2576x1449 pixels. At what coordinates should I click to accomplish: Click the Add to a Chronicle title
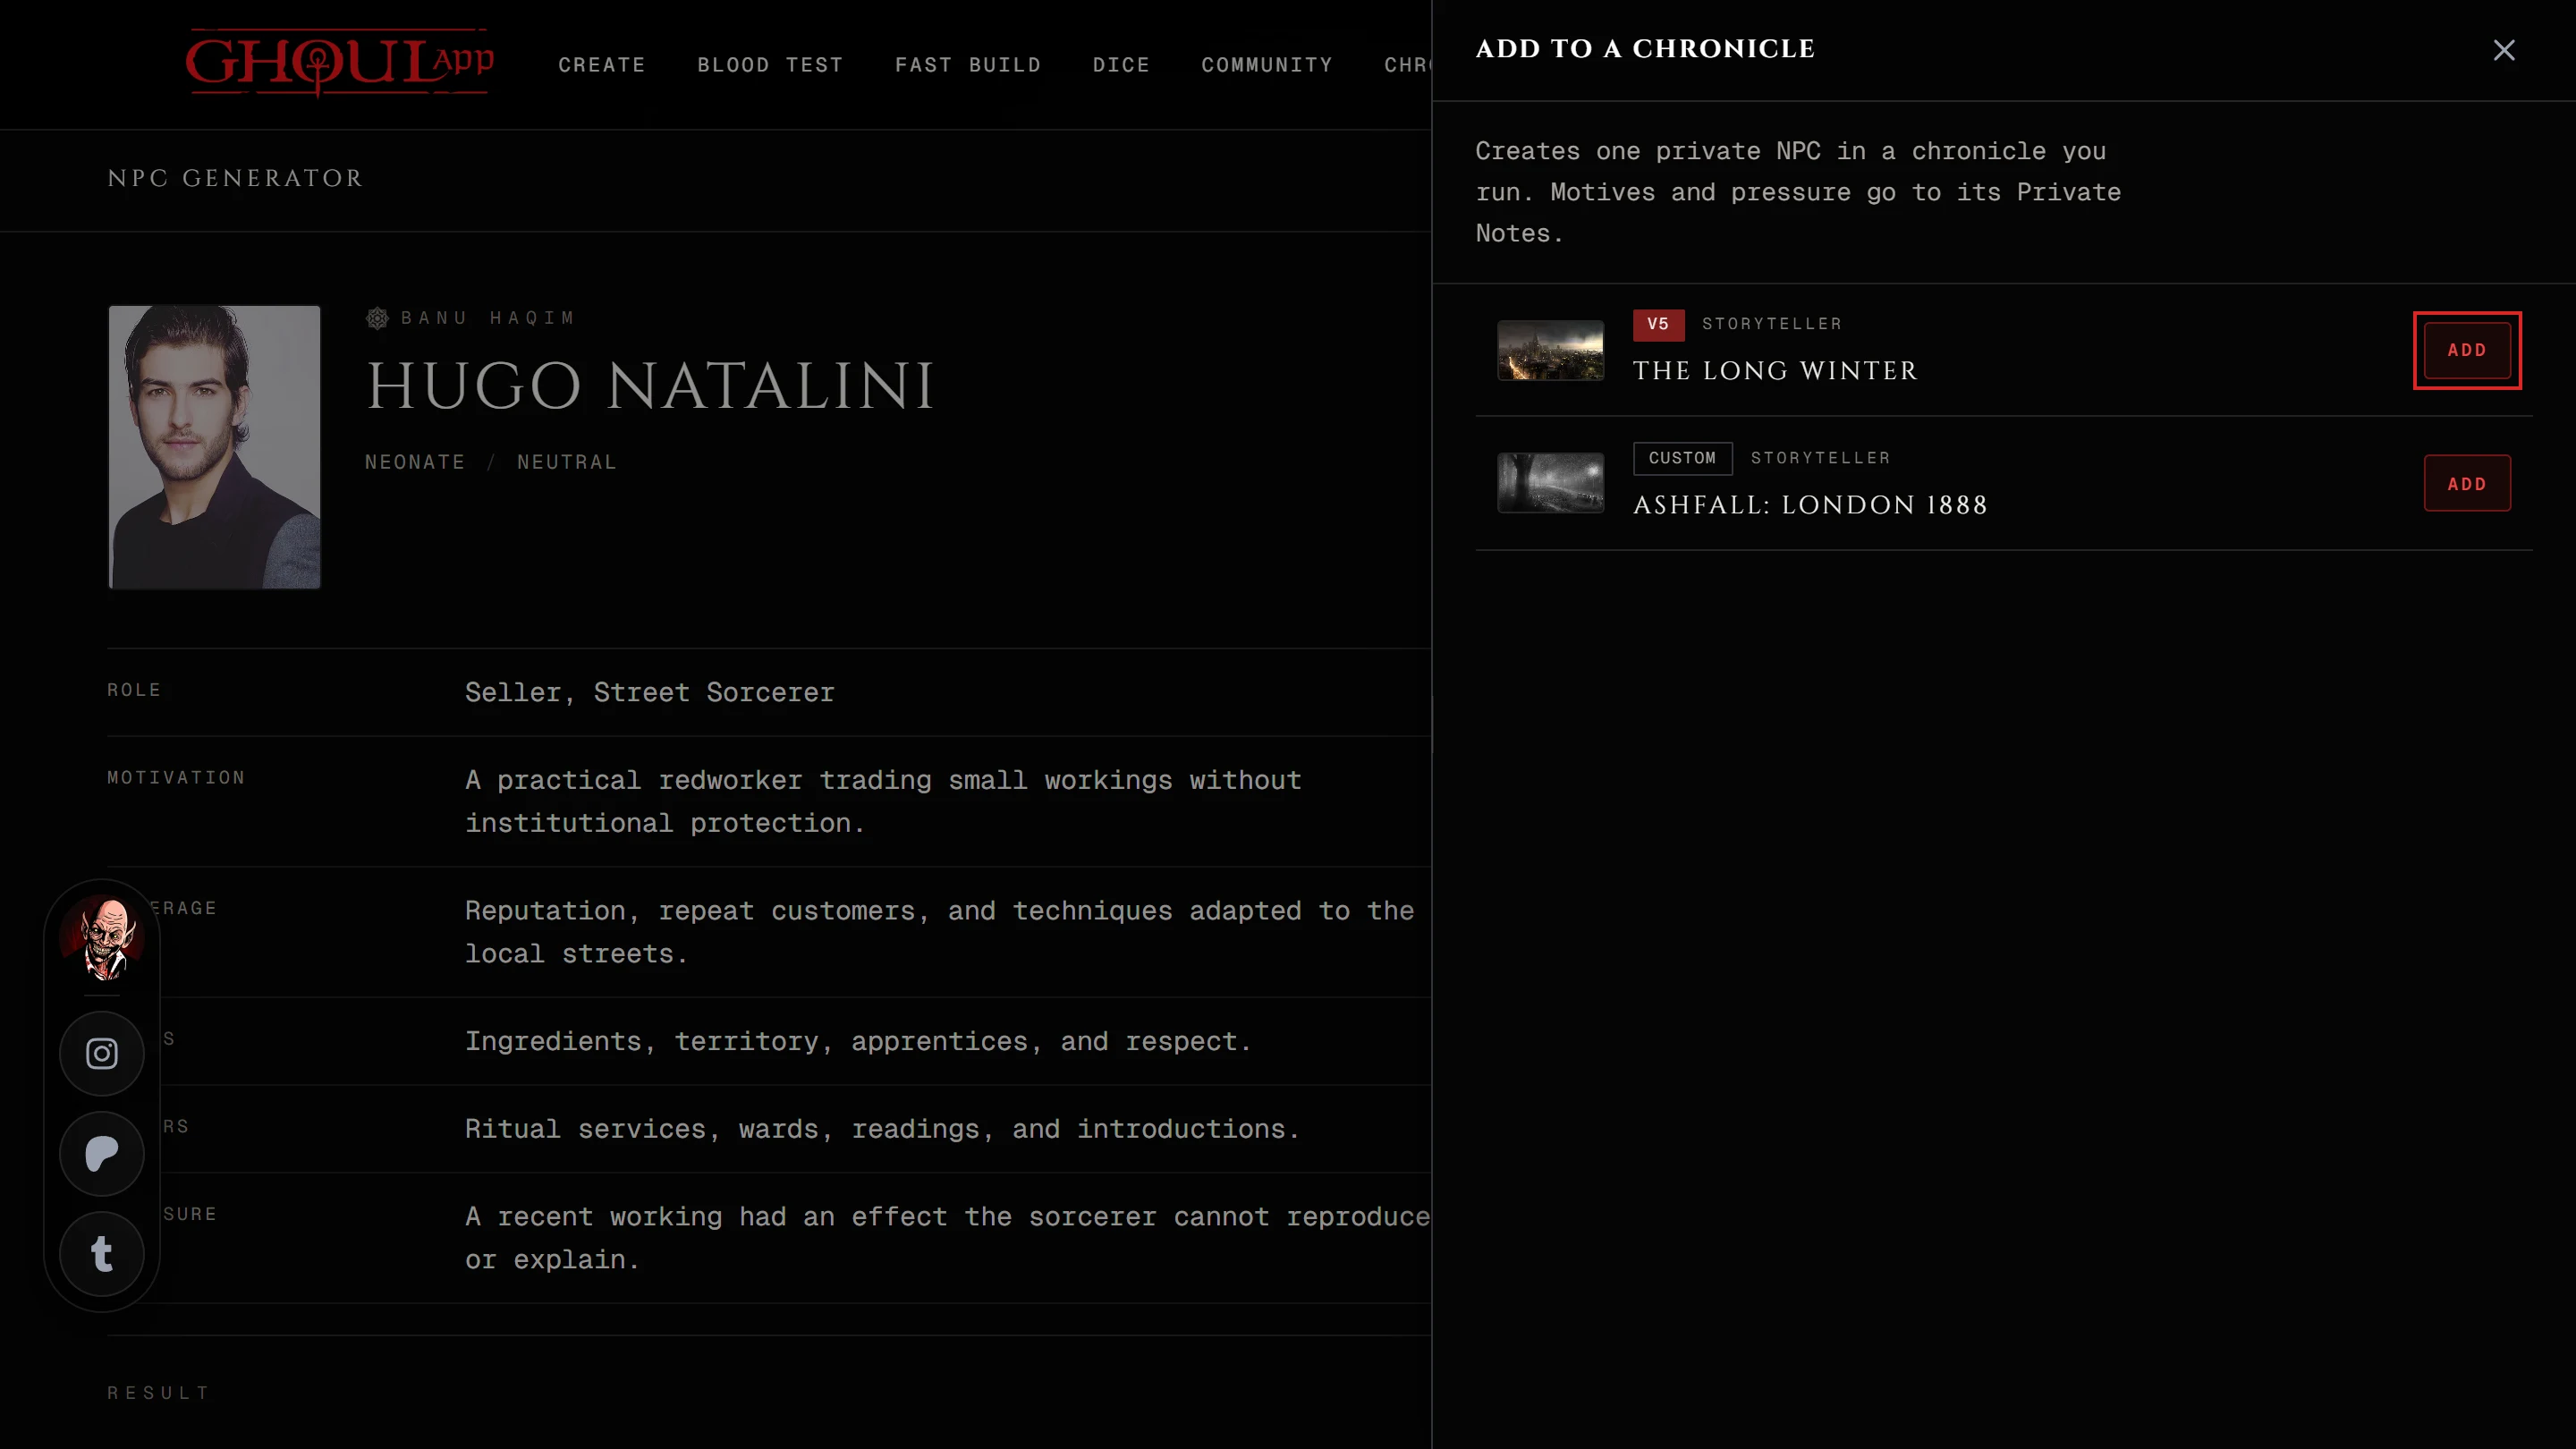click(1645, 49)
